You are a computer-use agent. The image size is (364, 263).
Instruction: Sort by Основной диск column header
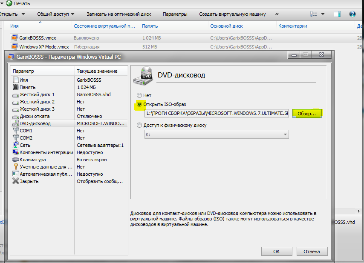(x=226, y=26)
